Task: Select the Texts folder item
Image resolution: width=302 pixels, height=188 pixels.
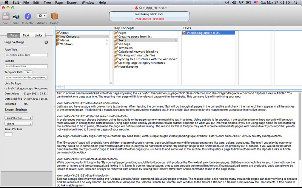Action: 122,40
